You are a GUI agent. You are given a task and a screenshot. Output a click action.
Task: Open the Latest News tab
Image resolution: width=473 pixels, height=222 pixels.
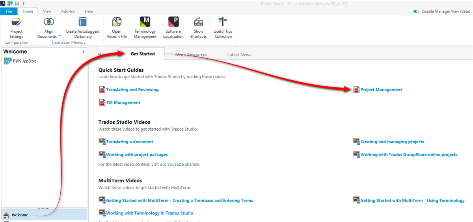(x=239, y=55)
